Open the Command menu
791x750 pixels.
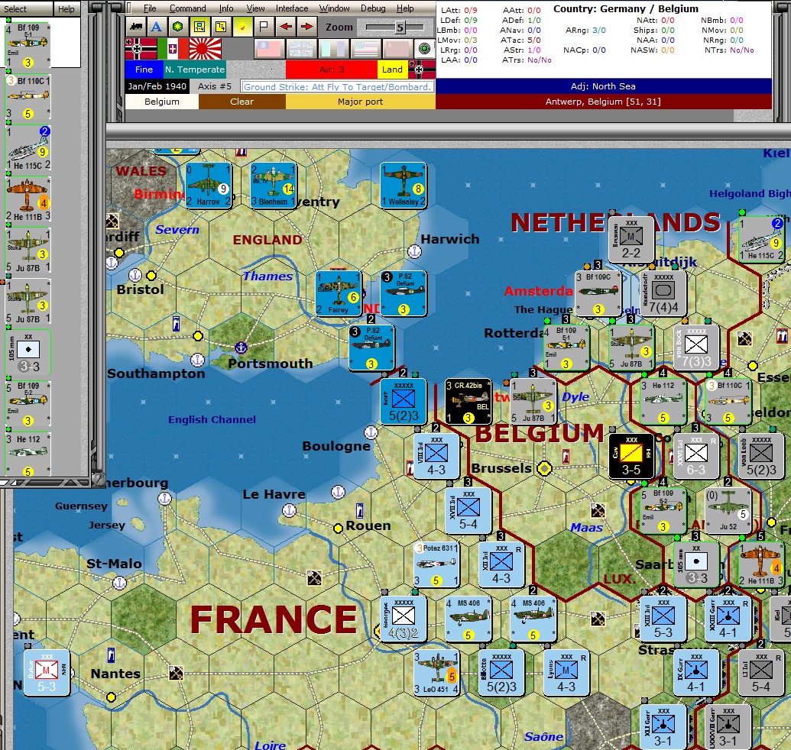(x=188, y=8)
